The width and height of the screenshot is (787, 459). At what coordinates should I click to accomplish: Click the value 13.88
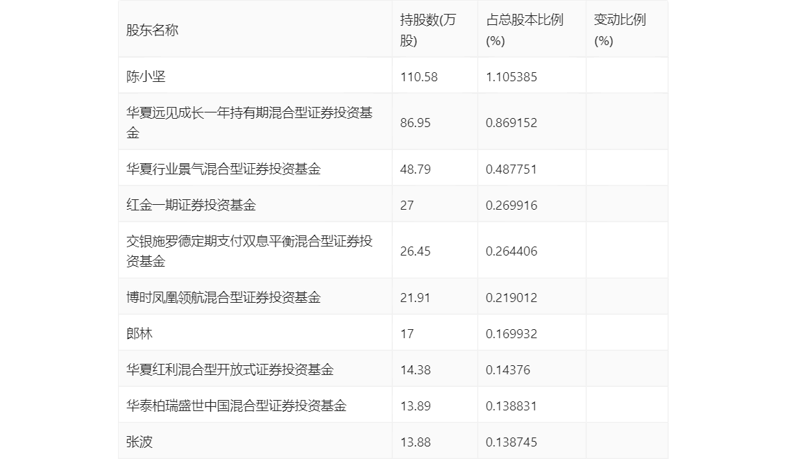click(x=415, y=442)
